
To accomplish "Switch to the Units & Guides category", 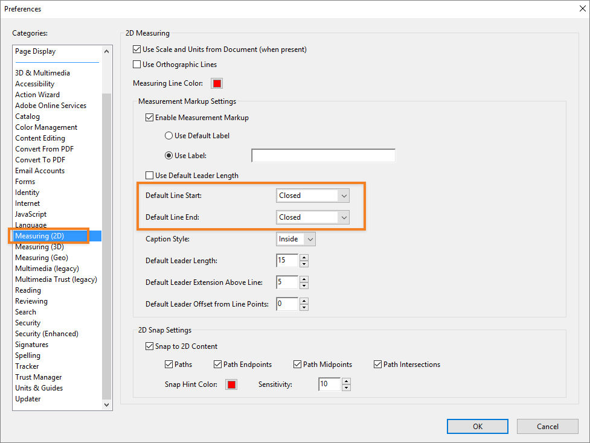I will [39, 387].
